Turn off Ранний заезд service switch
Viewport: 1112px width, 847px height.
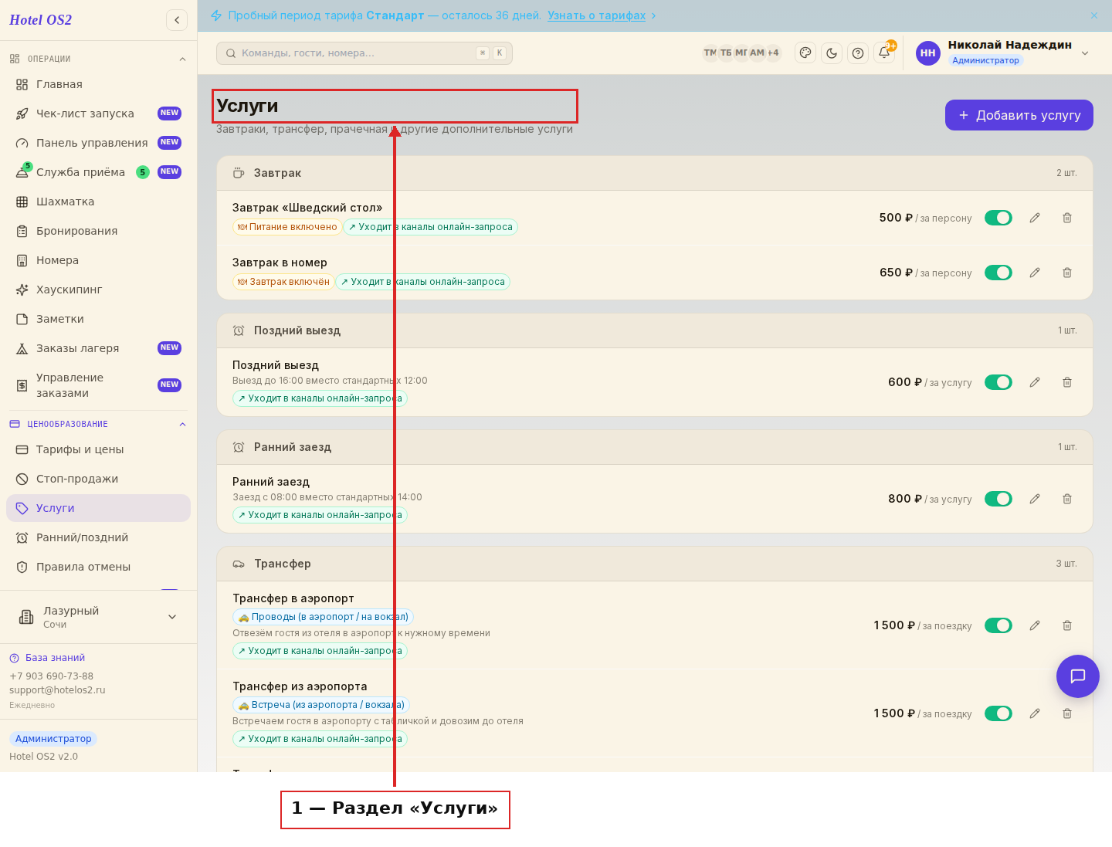998,499
